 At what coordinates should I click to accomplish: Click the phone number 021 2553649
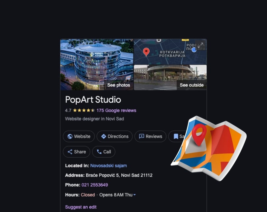95,185
